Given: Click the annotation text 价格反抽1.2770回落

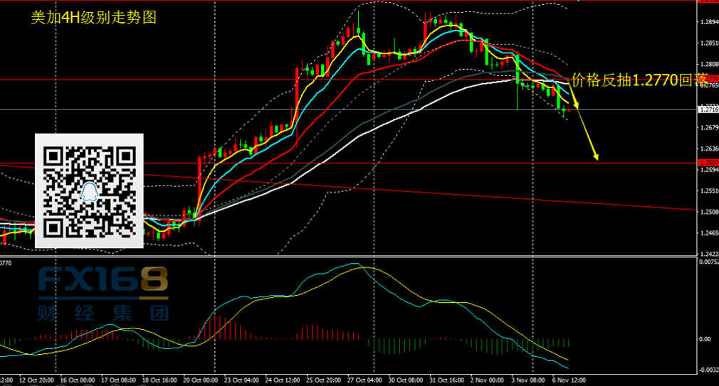Looking at the screenshot, I should tap(644, 80).
